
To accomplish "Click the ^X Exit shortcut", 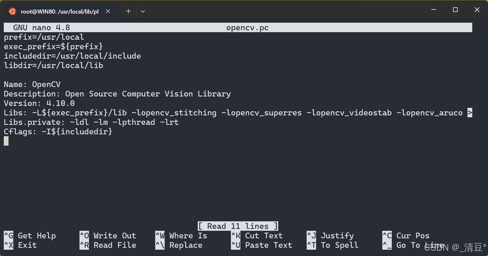I will [21, 245].
